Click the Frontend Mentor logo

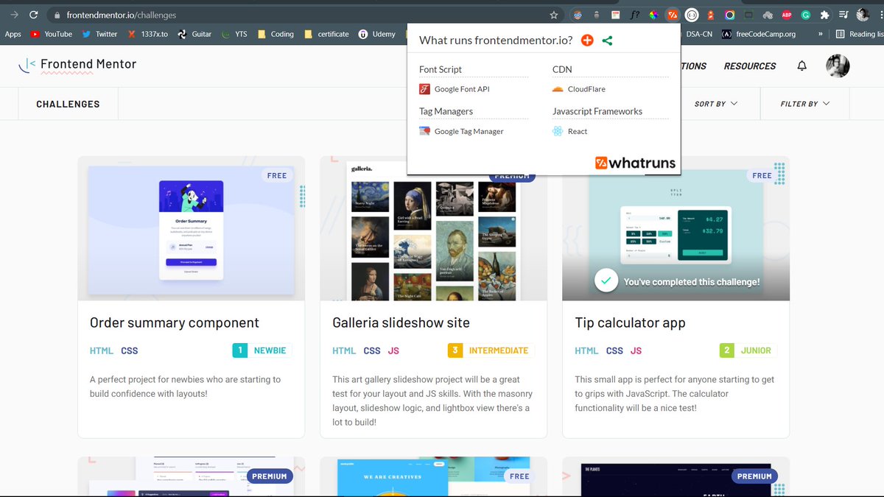coord(77,65)
